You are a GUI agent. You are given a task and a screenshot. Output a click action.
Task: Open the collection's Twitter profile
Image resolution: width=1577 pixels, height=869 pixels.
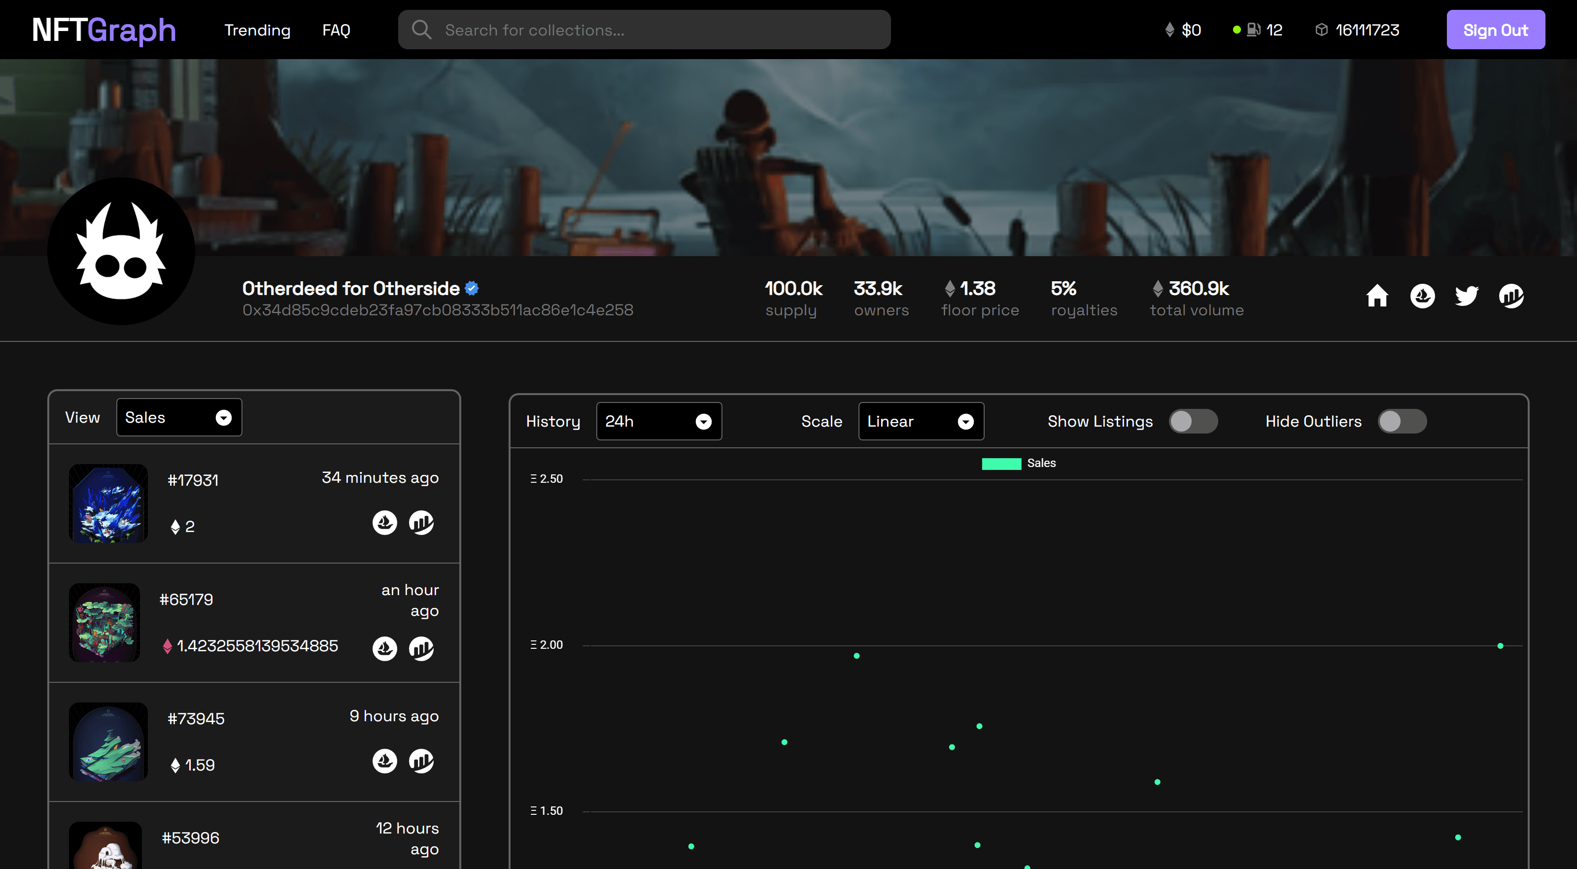[1467, 296]
